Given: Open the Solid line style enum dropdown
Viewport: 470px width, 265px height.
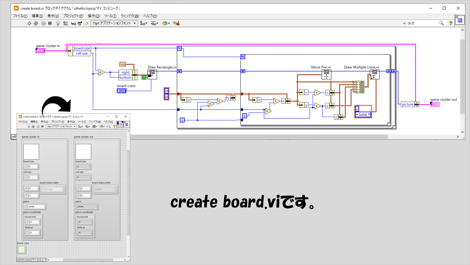Looking at the screenshot, I should (363, 115).
